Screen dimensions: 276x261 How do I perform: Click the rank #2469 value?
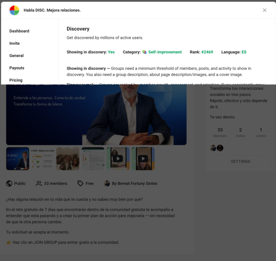click(x=207, y=52)
